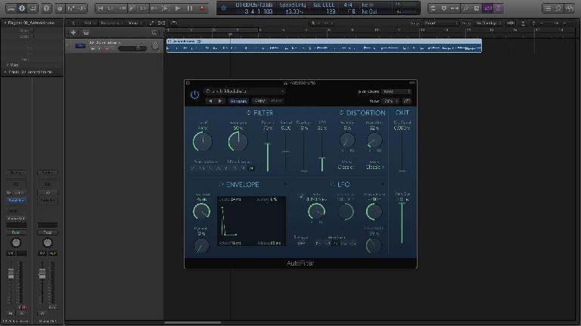
Task: Click the track icon of the audio track
Action: coord(80,46)
